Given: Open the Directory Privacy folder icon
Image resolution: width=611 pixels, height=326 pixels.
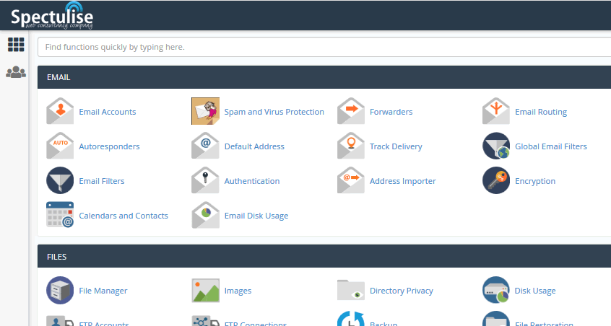Looking at the screenshot, I should tap(351, 290).
